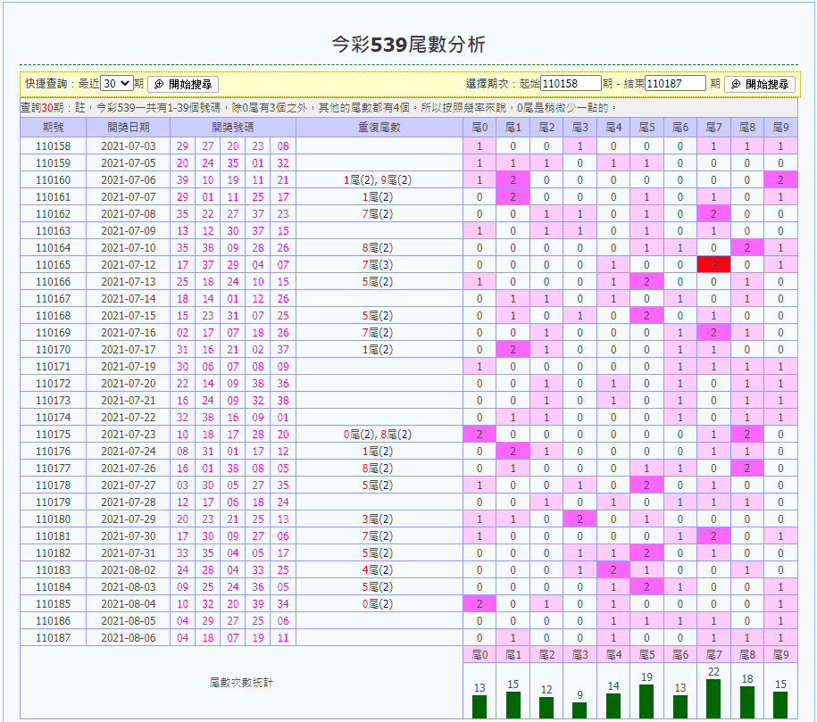The width and height of the screenshot is (817, 722).
Task: Click highlighted tail-3 cell 2 in row 110180
Action: [579, 519]
